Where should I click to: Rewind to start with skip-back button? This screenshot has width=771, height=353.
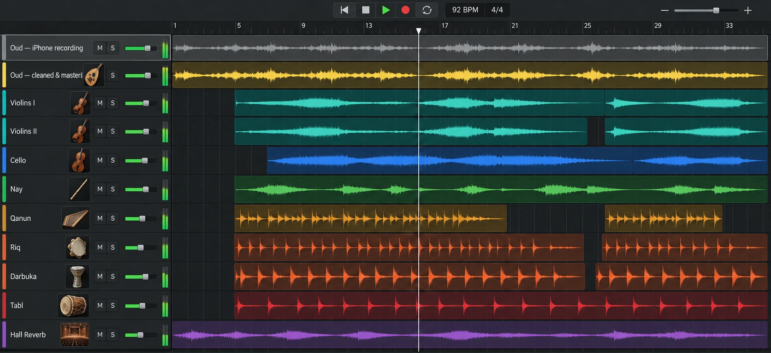tap(344, 10)
